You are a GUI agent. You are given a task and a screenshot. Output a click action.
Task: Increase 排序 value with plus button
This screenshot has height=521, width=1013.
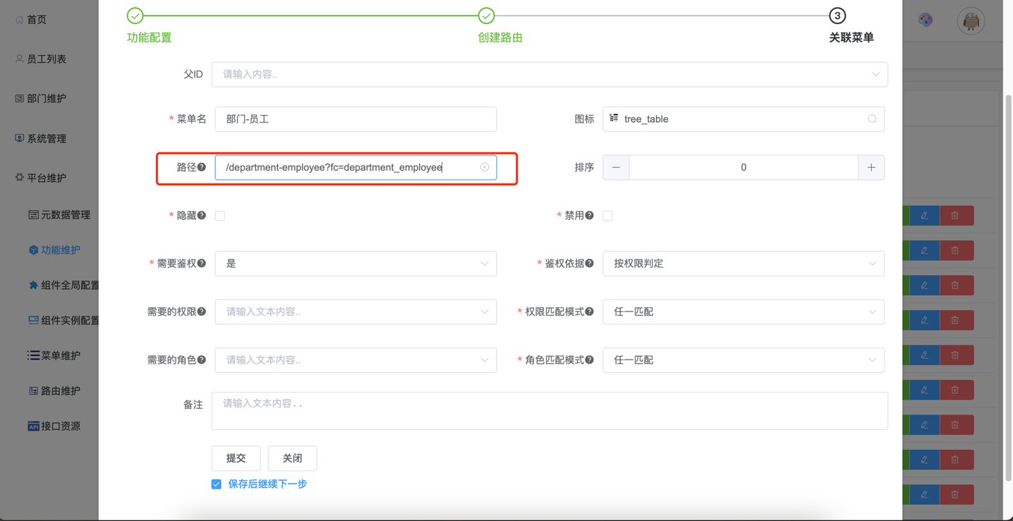click(x=871, y=168)
